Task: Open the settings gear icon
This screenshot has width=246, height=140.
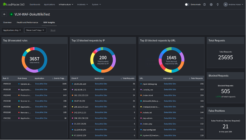Action: (211, 4)
